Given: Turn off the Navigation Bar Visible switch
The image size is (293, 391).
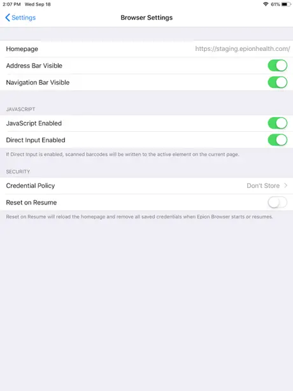Looking at the screenshot, I should [277, 82].
